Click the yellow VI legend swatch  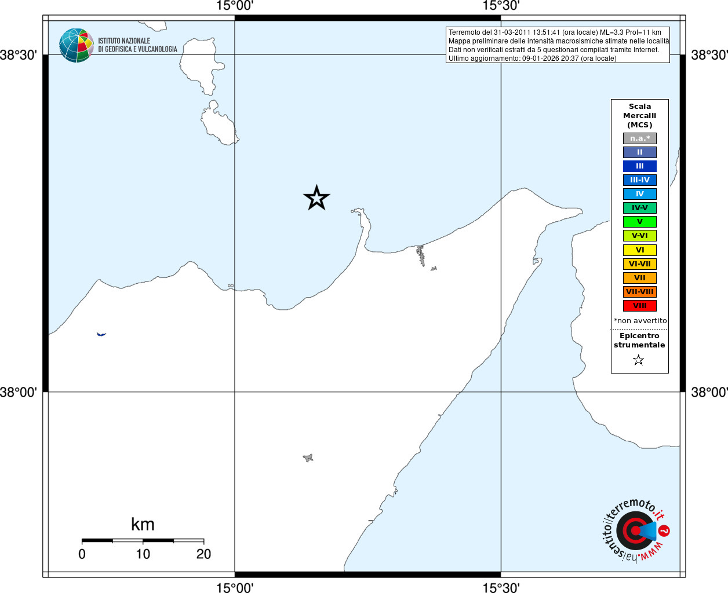point(640,250)
